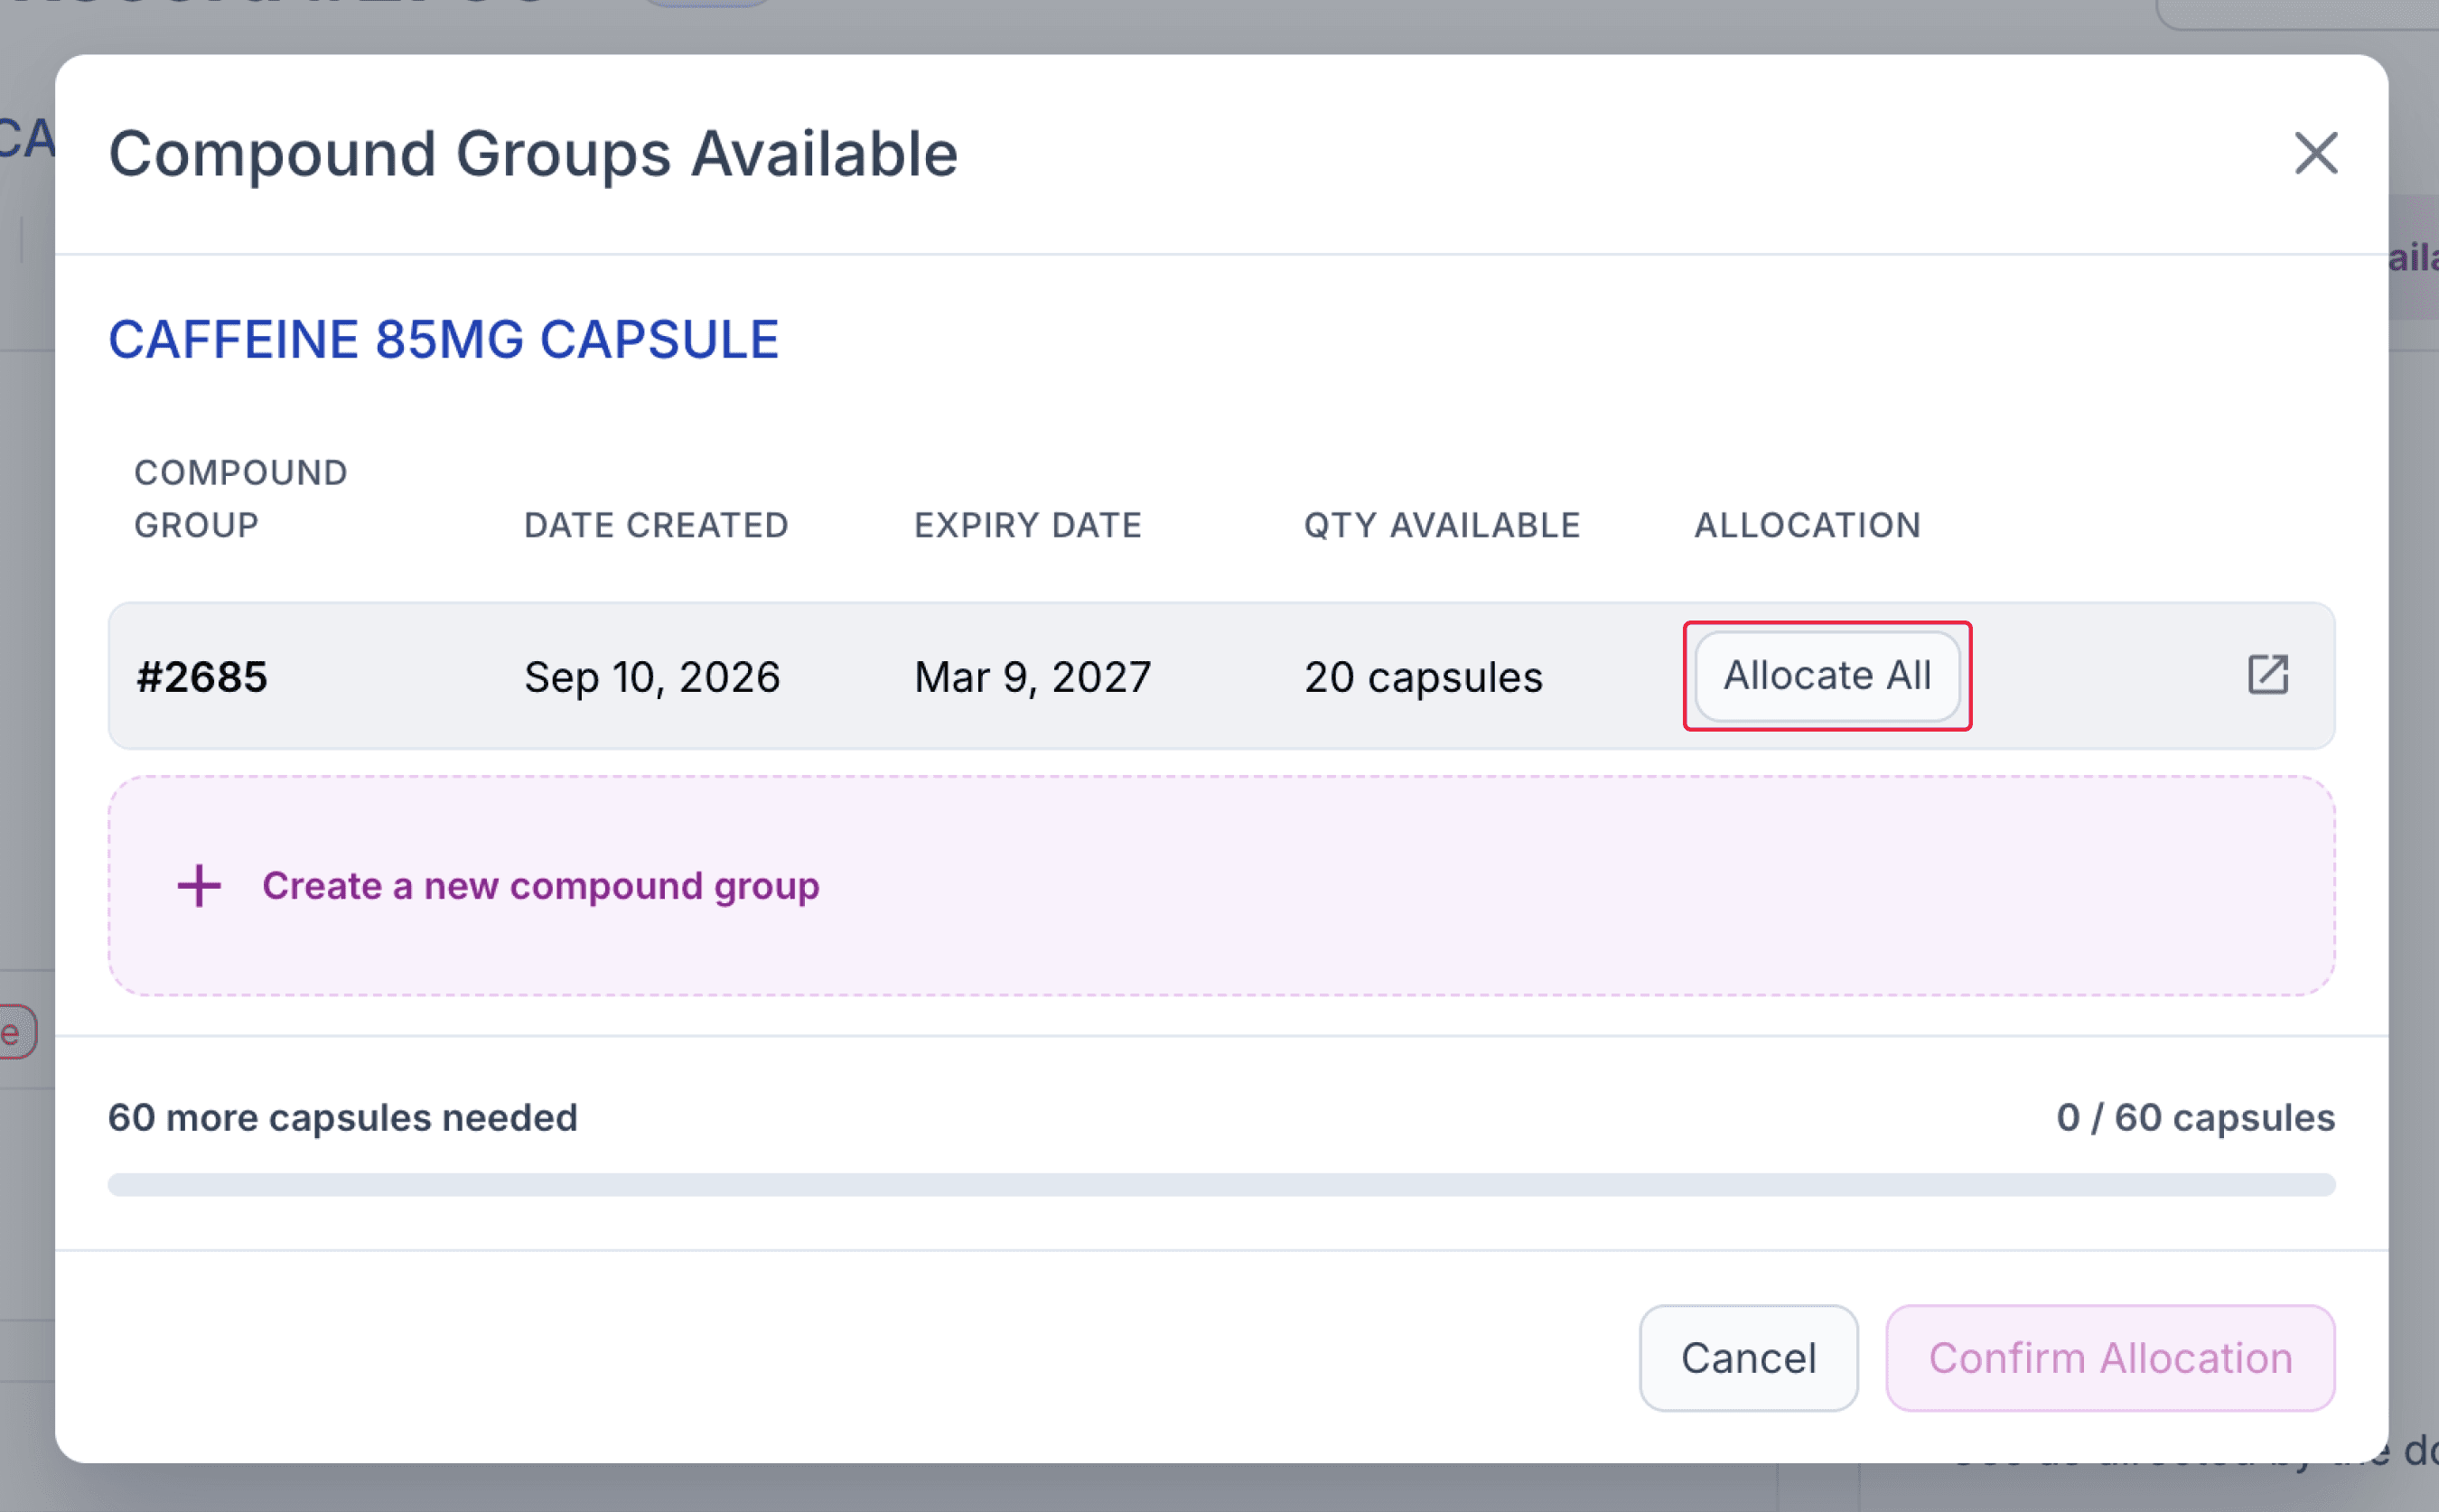This screenshot has width=2439, height=1512.
Task: Click the Compound Groups Available title
Action: pos(533,154)
